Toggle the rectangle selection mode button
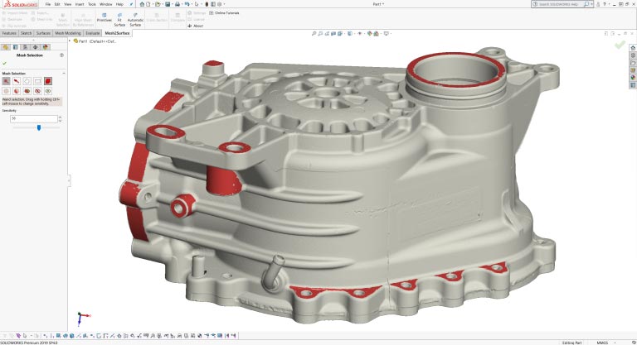Viewport: 637px width, 345px height. pos(37,81)
